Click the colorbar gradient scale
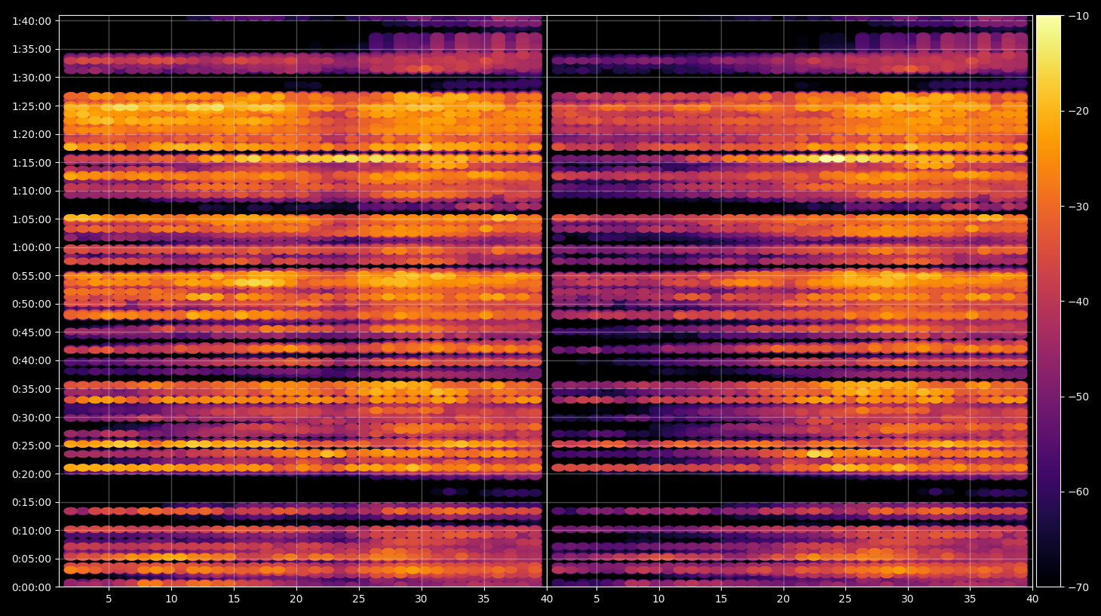 [1048, 301]
